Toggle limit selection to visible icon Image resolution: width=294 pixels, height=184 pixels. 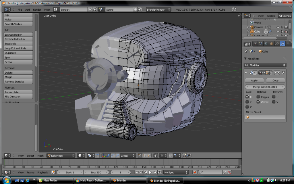(x=155, y=156)
